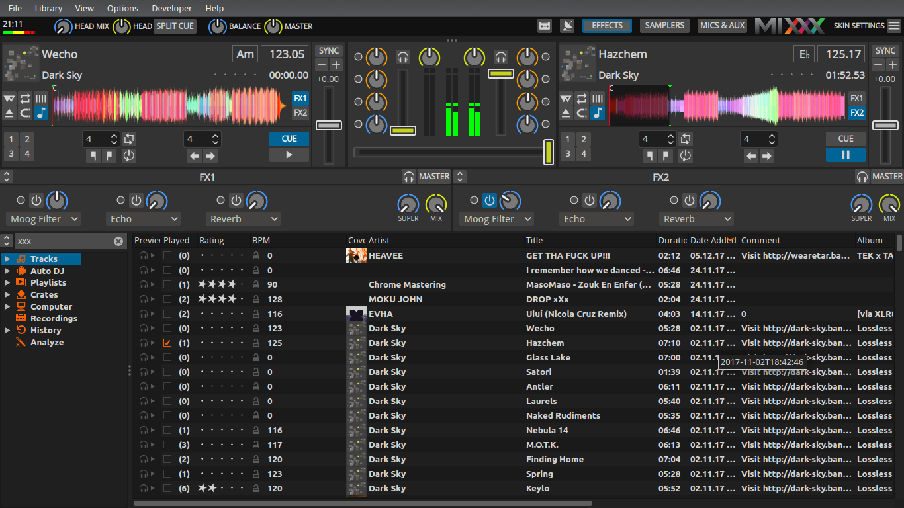Toggle quantize beatgrid icon on the Hazchem deck

(x=598, y=99)
